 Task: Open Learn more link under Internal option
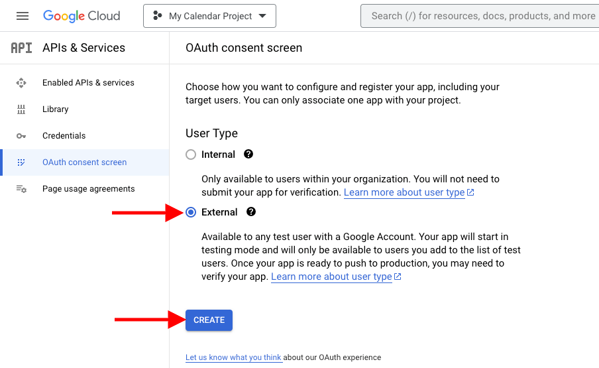click(404, 192)
